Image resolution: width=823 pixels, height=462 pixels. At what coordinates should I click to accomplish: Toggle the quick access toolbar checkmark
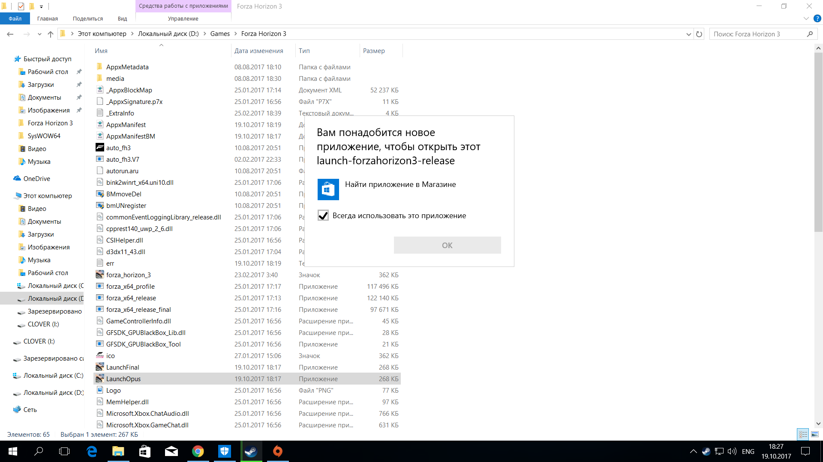click(x=21, y=6)
